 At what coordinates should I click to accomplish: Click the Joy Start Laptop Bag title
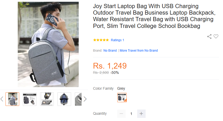pos(153,16)
